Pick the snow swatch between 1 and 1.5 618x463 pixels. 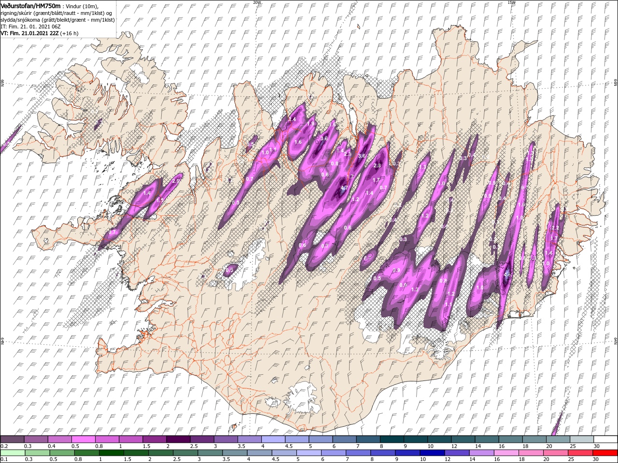pyautogui.click(x=131, y=439)
